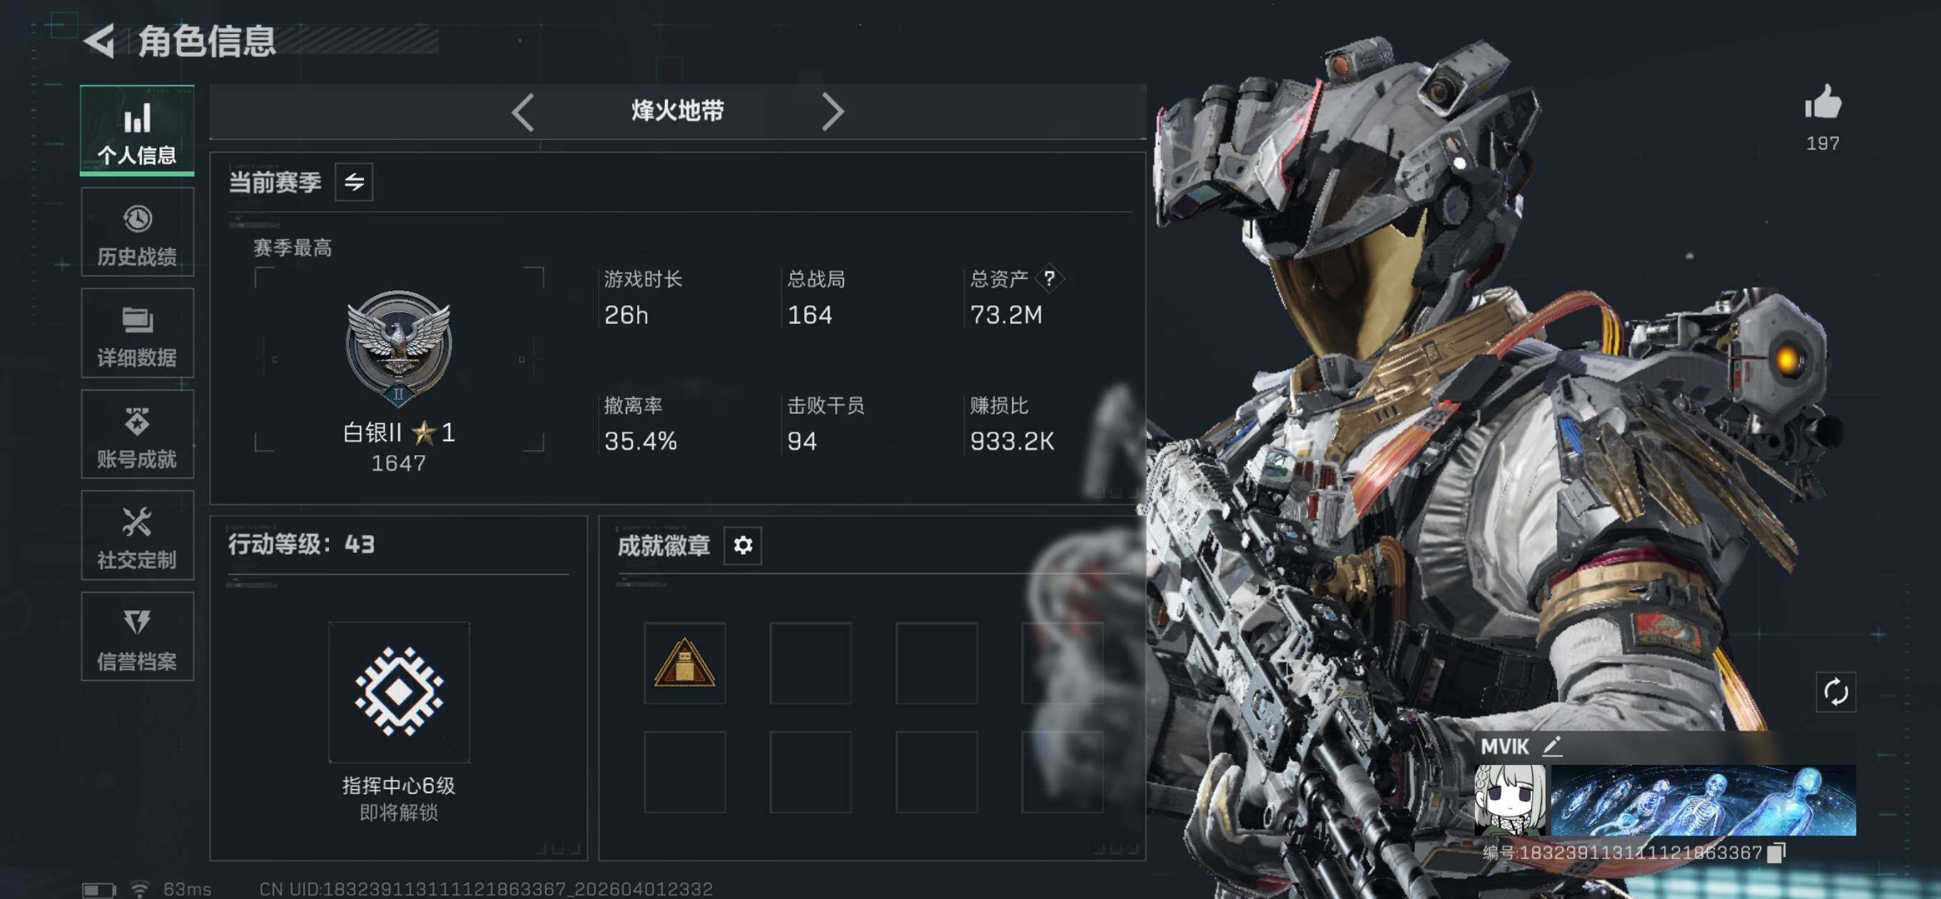
Task: Like the profile with the thumbs-up icon
Action: [1823, 102]
